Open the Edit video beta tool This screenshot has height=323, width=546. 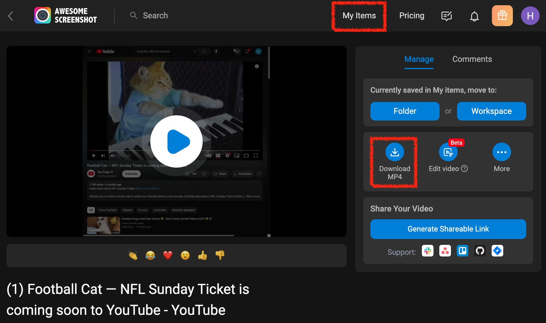(x=448, y=152)
